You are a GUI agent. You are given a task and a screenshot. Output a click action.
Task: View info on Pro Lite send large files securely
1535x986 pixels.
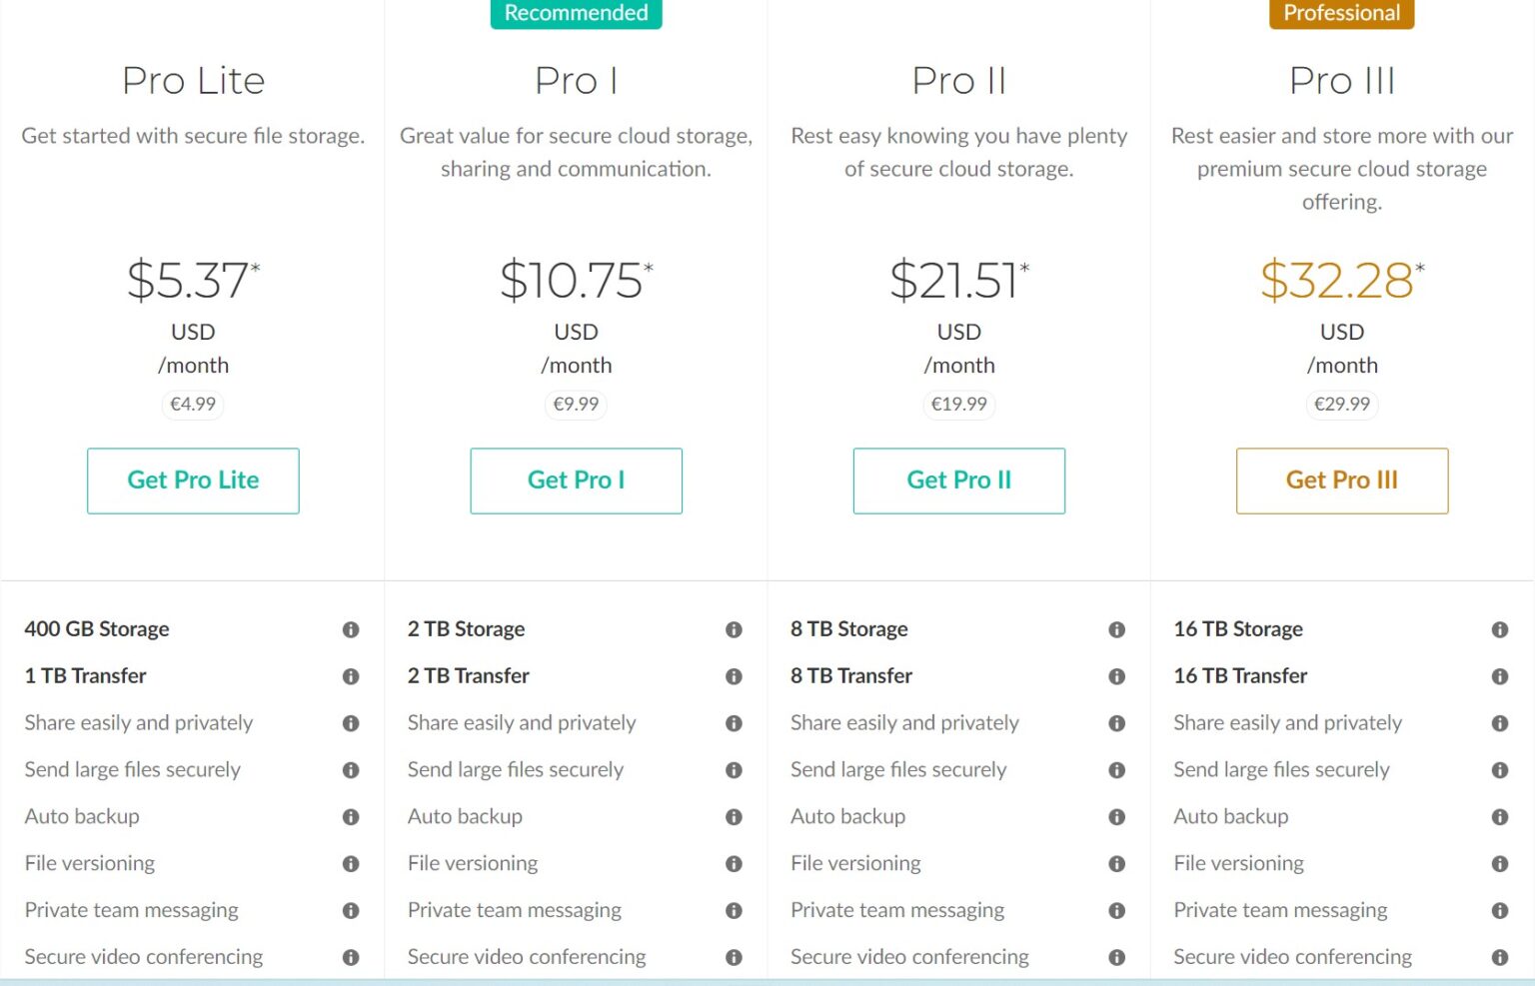[351, 770]
